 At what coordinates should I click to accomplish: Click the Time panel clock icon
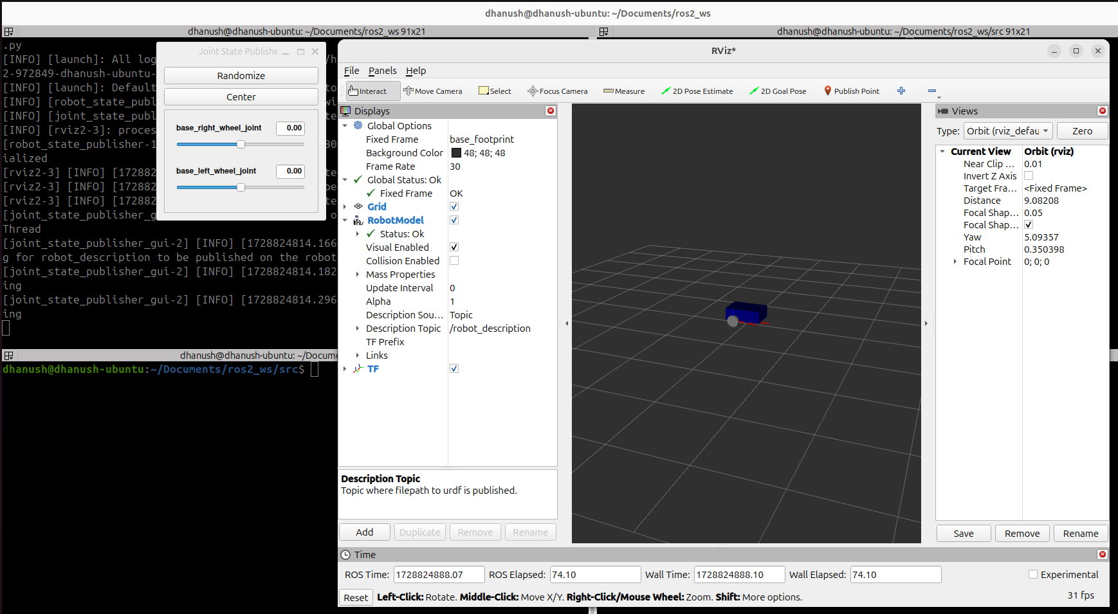tap(346, 554)
